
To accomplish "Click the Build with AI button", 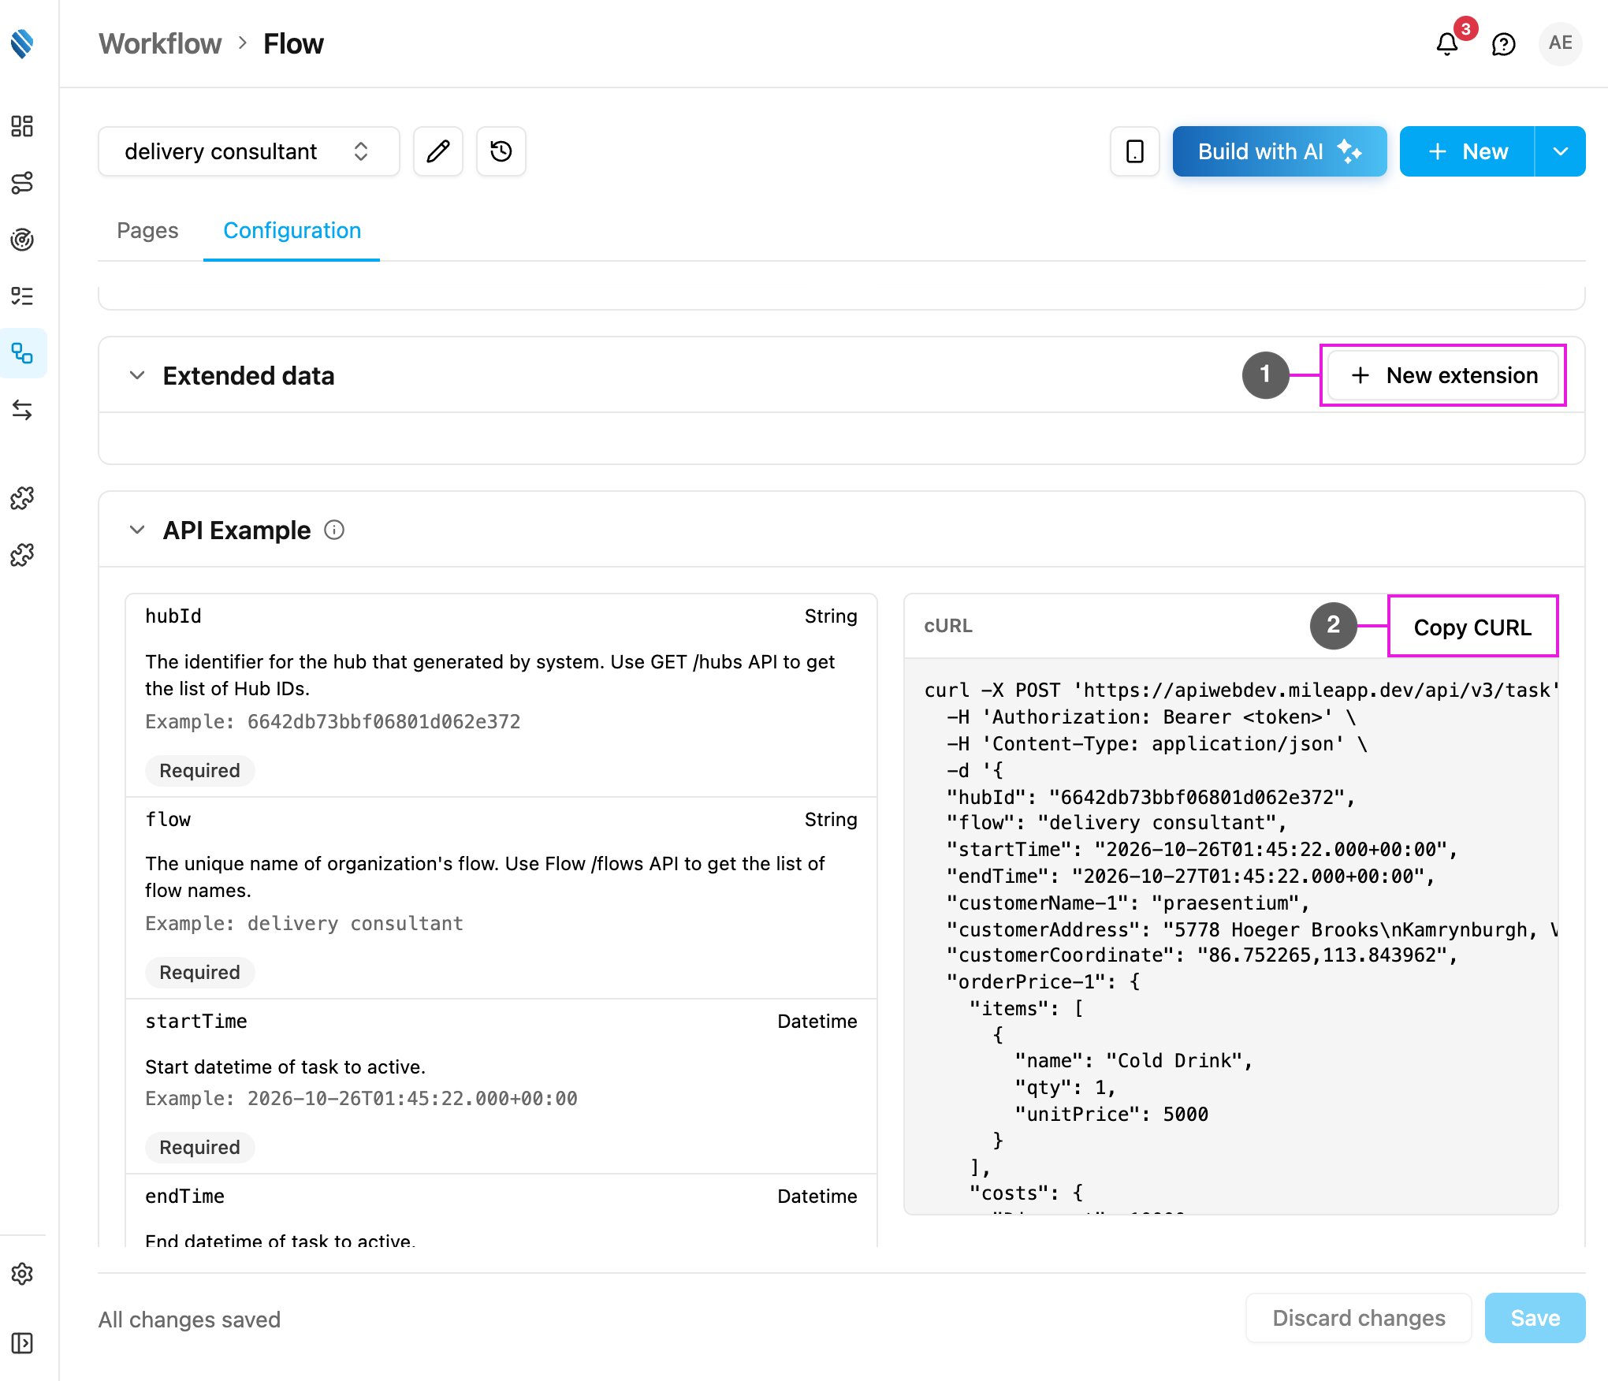I will pos(1280,151).
